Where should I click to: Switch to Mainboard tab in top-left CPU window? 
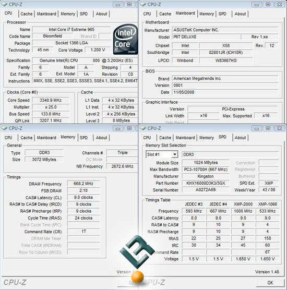coord(46,14)
